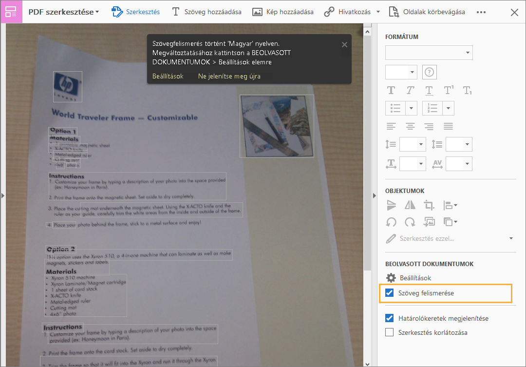
Task: Toggle underline text formatting
Action: 429,90
